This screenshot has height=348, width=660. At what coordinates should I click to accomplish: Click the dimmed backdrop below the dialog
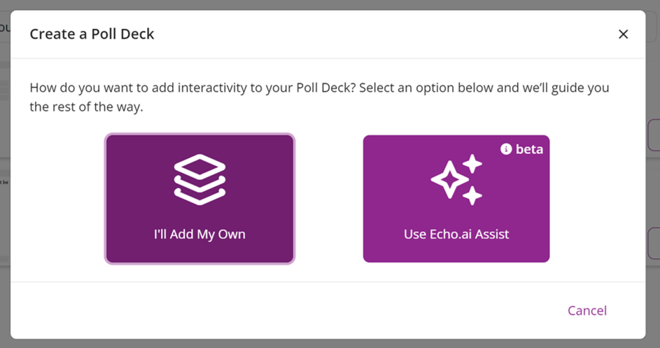(329, 344)
